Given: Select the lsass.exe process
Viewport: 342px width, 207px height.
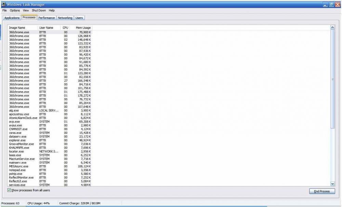Looking at the screenshot, I should 50,155.
